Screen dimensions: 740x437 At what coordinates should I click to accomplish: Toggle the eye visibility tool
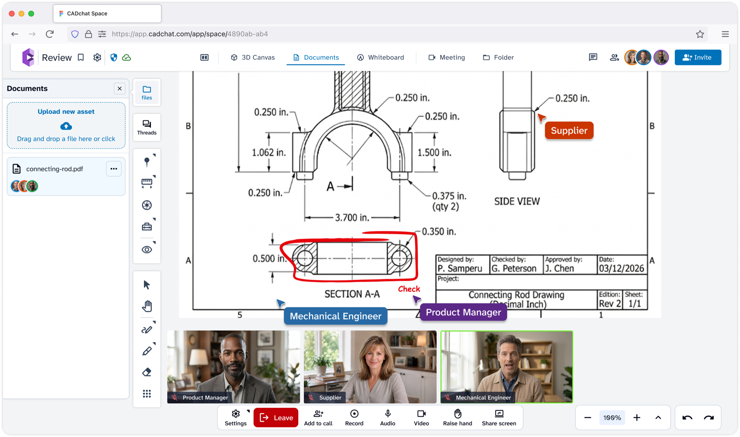coord(147,249)
